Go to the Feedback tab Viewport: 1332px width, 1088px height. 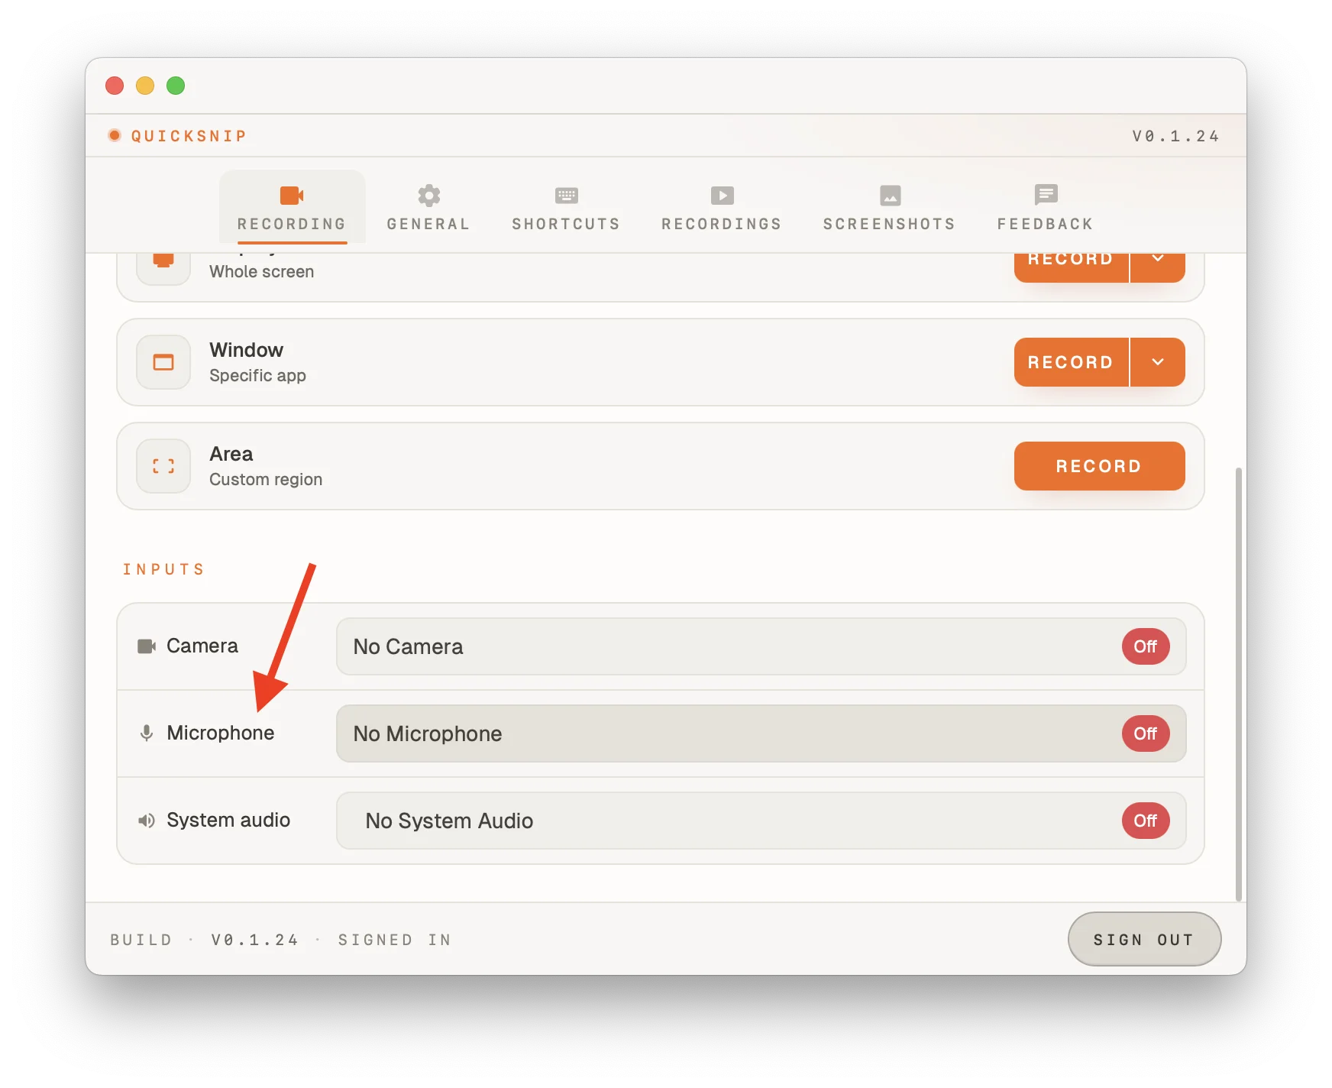coord(1046,208)
